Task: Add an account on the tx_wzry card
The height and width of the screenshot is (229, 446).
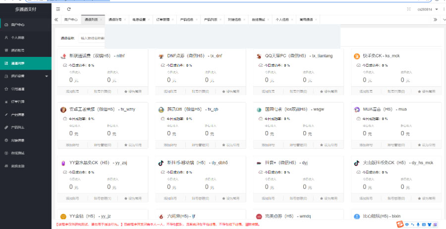Action: tap(72, 145)
